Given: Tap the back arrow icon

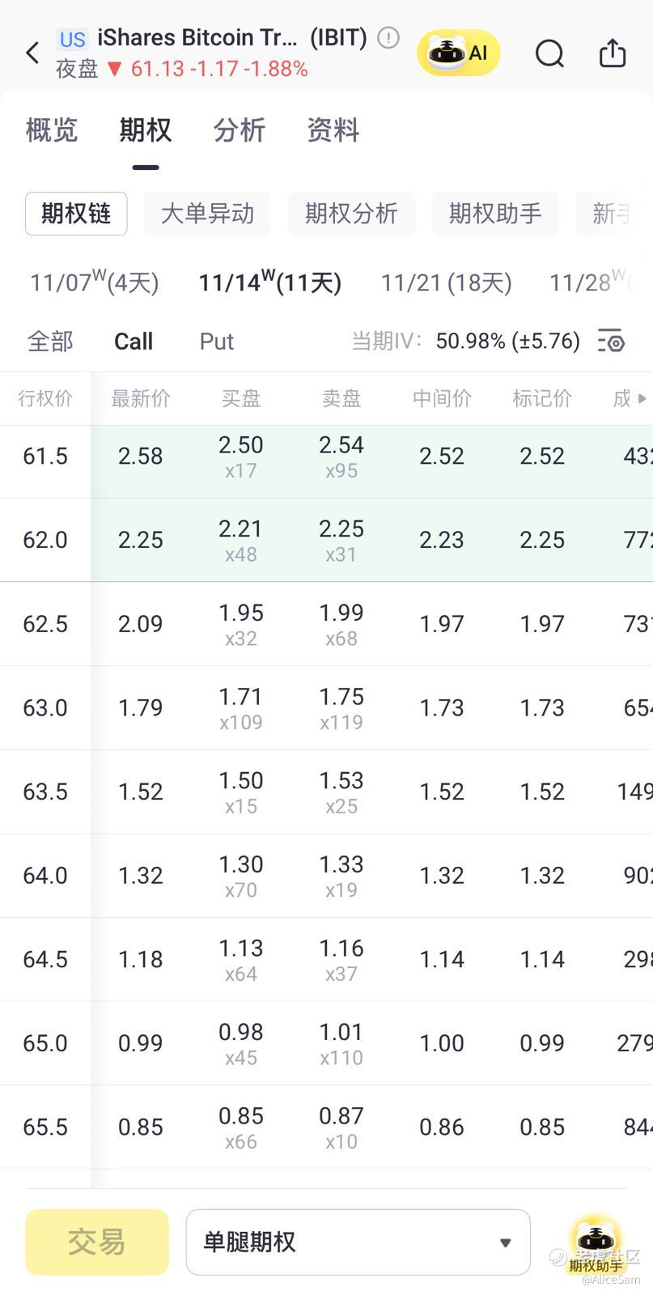Looking at the screenshot, I should [x=32, y=53].
